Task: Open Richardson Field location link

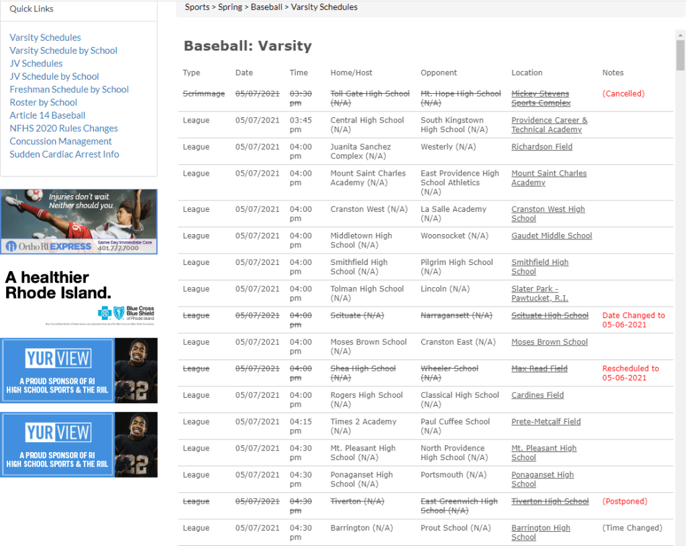Action: [x=541, y=147]
